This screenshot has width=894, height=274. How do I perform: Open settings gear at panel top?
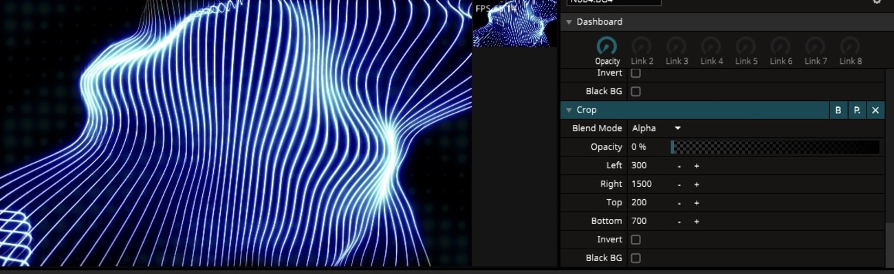[877, 1]
